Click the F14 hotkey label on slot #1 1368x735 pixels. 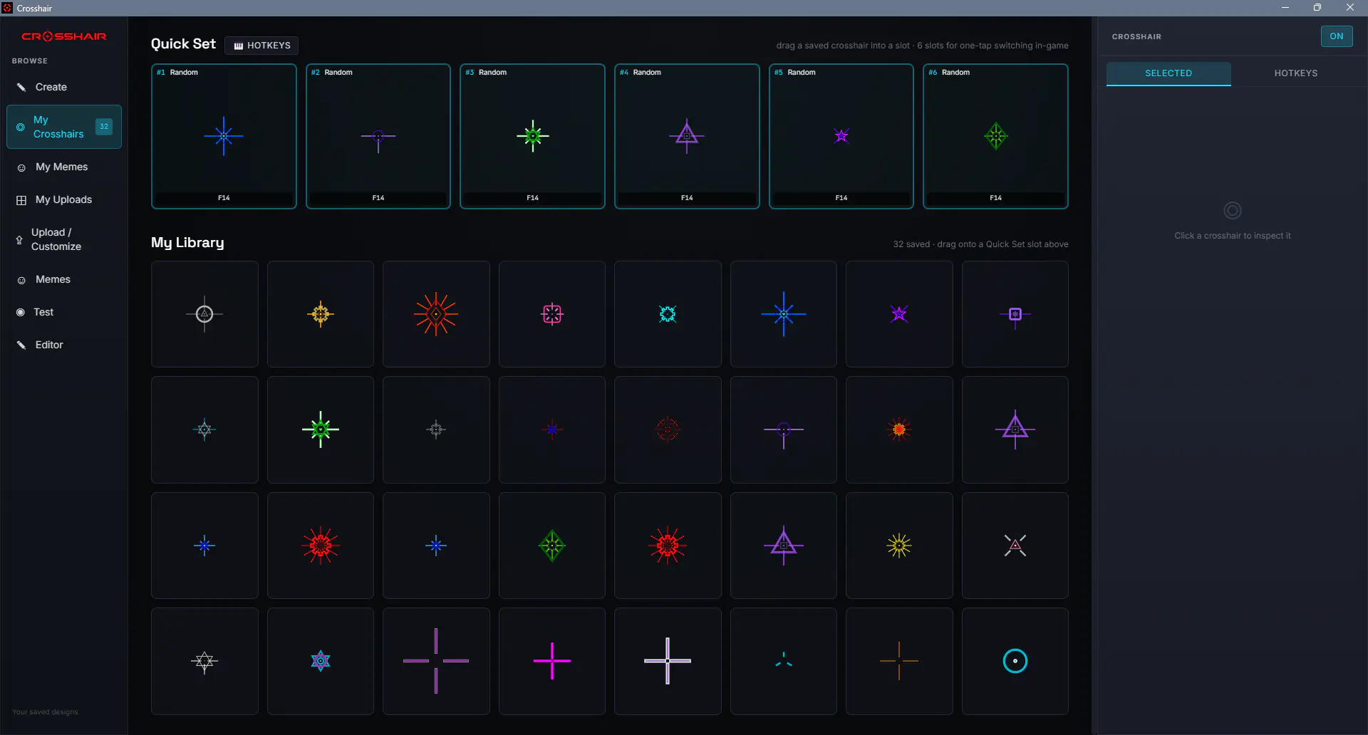[x=224, y=198]
